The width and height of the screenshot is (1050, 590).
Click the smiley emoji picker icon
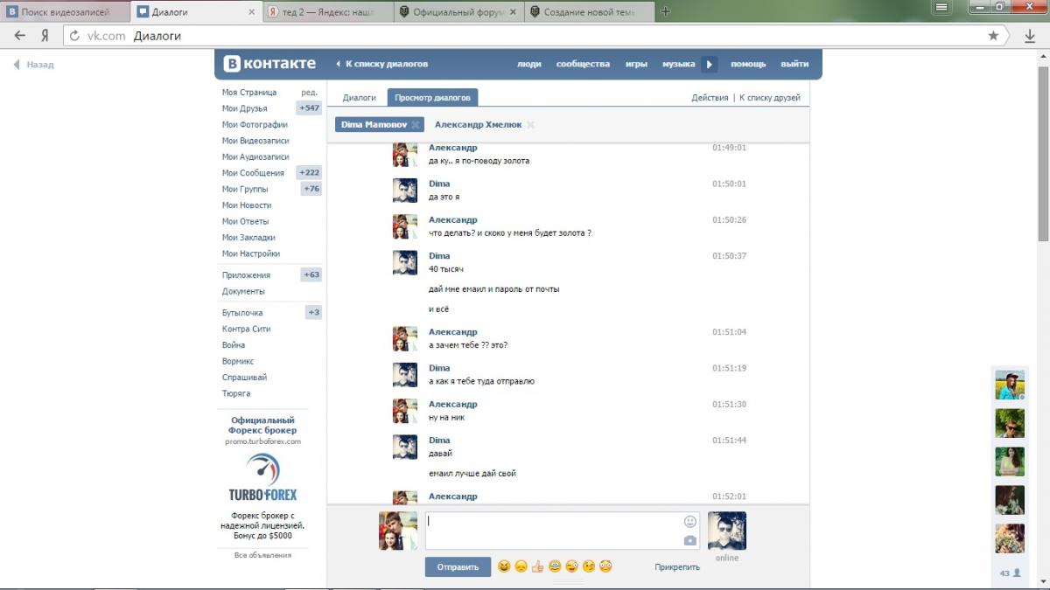[x=689, y=521]
